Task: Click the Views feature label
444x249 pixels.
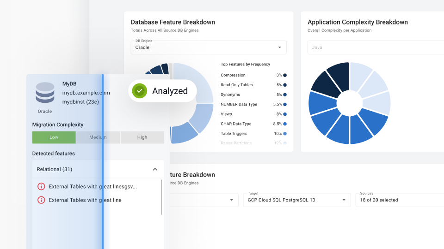Action: (x=226, y=114)
